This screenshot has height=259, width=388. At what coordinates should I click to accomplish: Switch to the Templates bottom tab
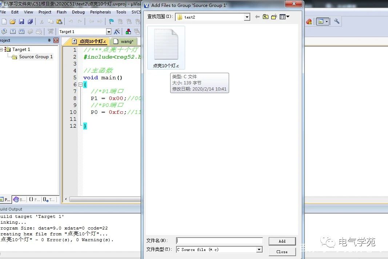(x=49, y=199)
